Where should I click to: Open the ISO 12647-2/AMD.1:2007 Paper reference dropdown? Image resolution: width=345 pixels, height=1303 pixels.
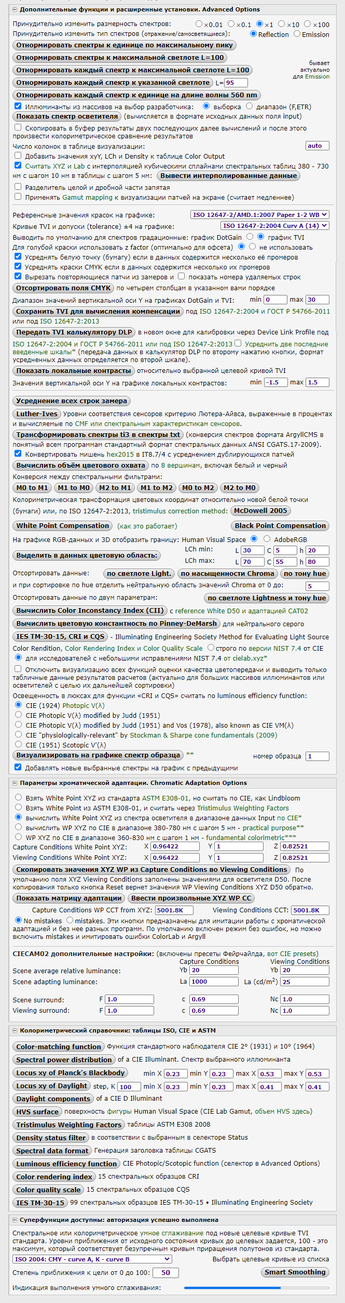click(260, 215)
